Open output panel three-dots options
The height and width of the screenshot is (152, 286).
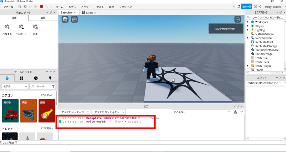242,112
